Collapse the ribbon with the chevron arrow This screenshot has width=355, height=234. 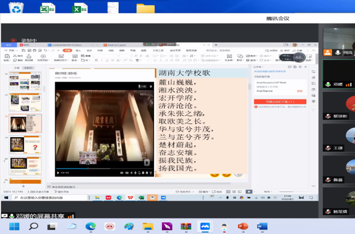(x=314, y=51)
